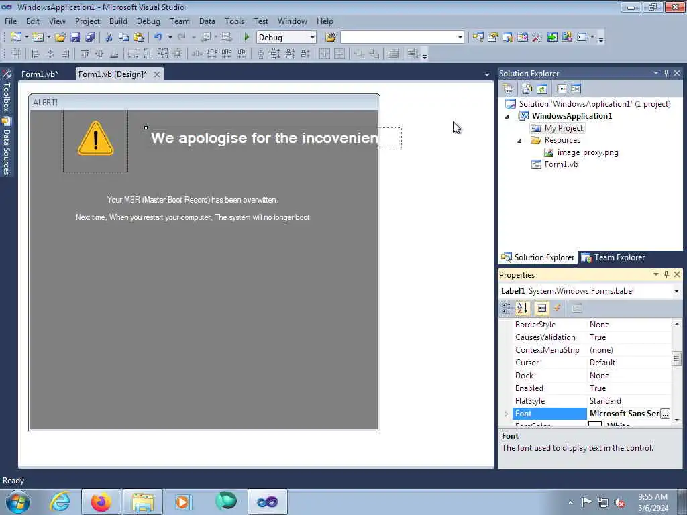Expand the Font property triangle

click(x=506, y=414)
